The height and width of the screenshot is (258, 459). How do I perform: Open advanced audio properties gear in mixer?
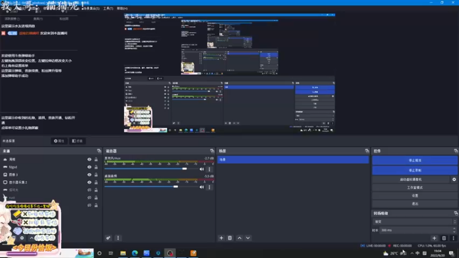click(x=108, y=238)
